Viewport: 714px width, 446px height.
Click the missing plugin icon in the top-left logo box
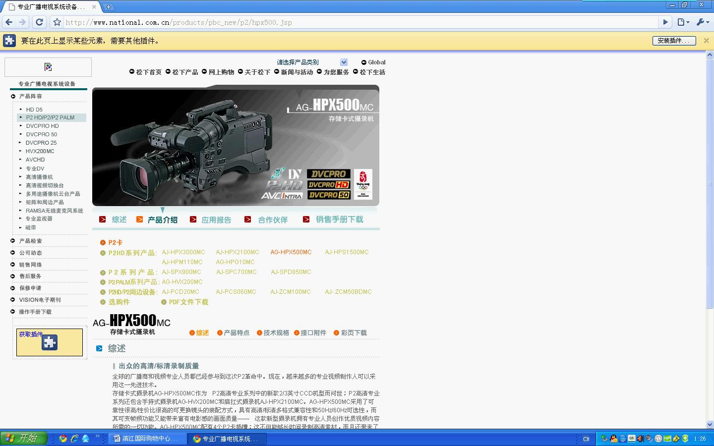[x=48, y=67]
